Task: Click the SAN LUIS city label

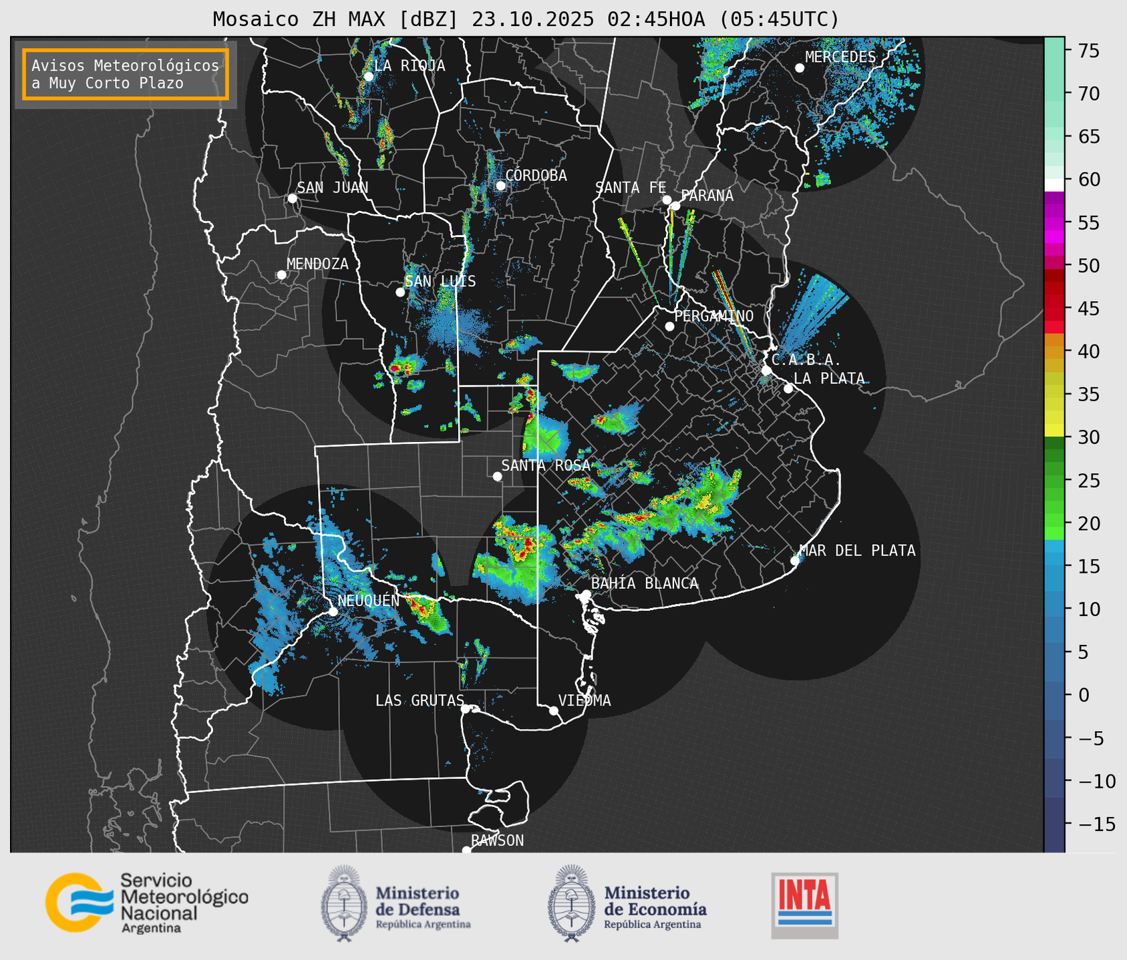Action: click(441, 281)
